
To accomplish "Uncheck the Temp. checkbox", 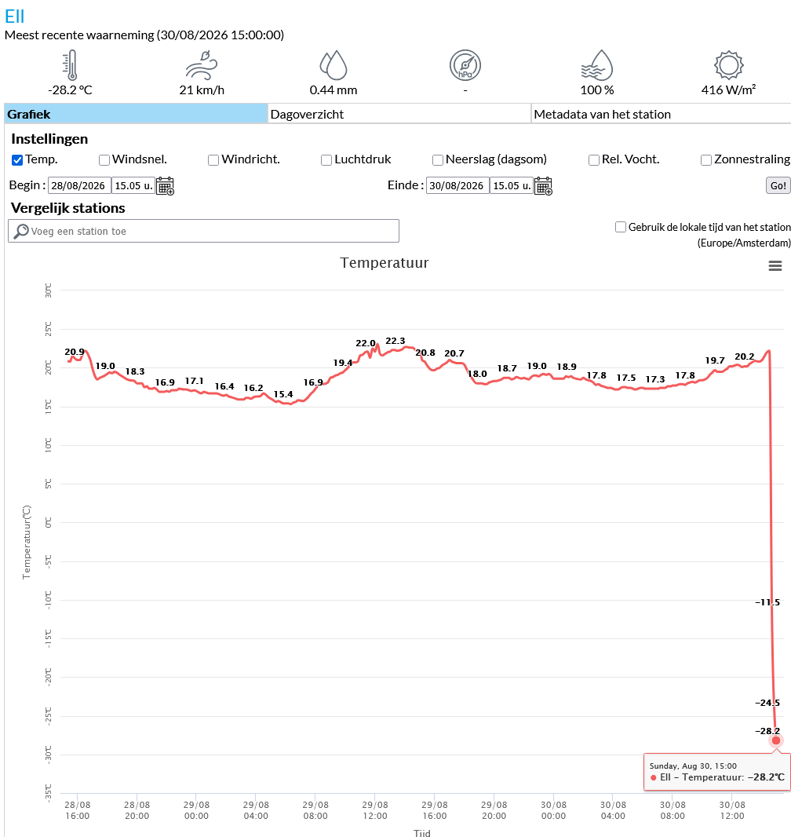I will (x=17, y=160).
